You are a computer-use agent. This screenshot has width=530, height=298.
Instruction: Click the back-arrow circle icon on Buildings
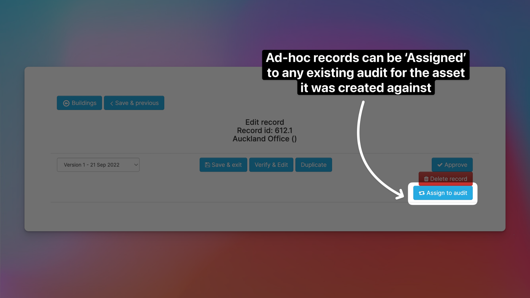click(66, 103)
